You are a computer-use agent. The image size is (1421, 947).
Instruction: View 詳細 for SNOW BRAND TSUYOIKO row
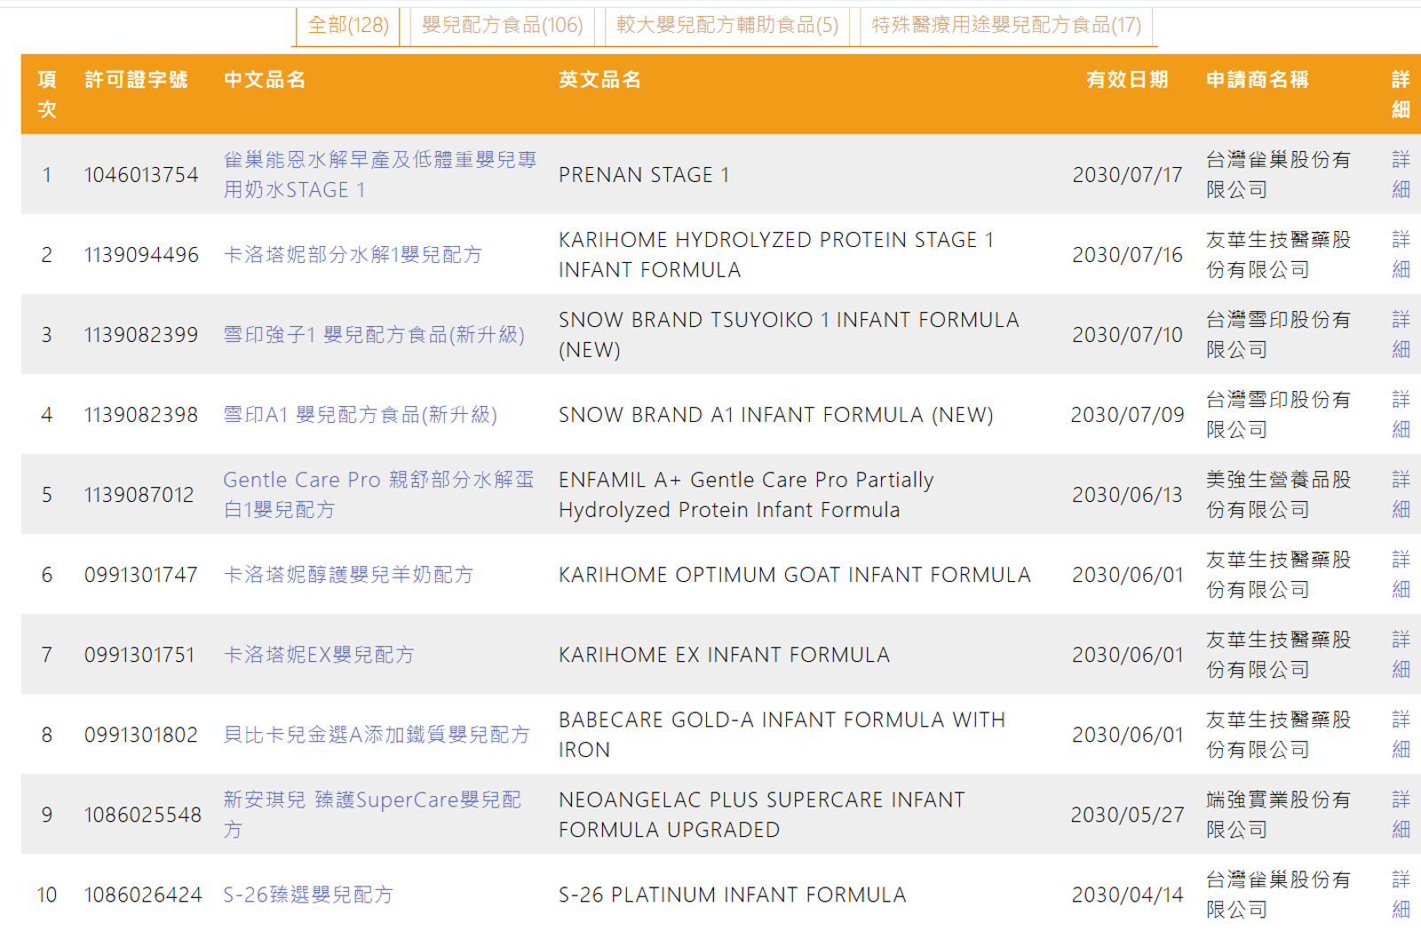click(x=1401, y=334)
